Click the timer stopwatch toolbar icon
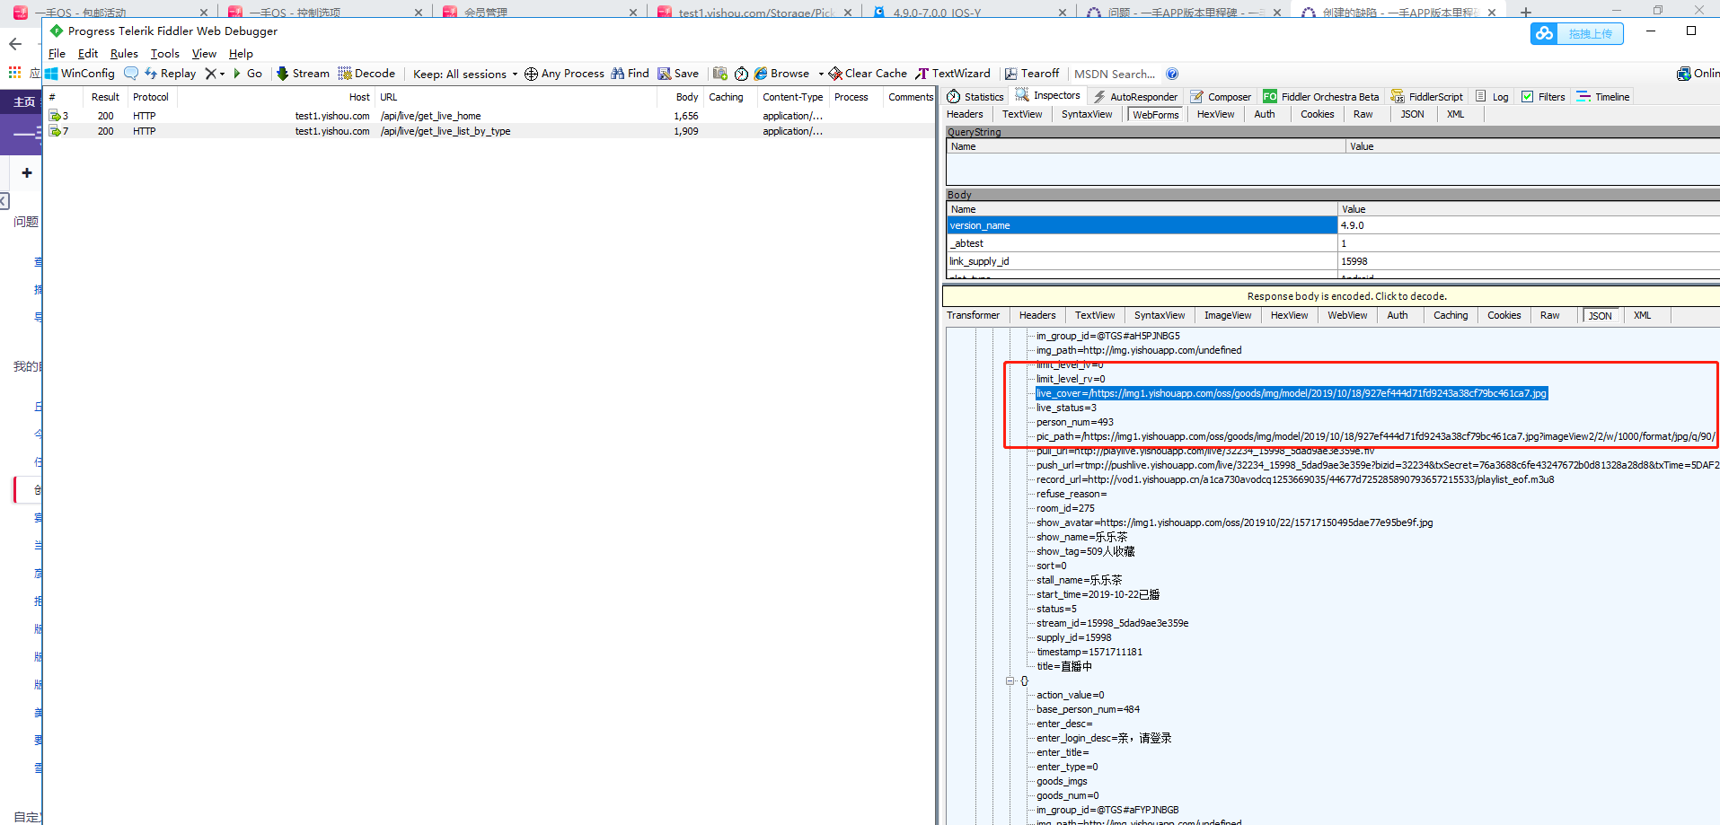The width and height of the screenshot is (1720, 825). tap(741, 74)
